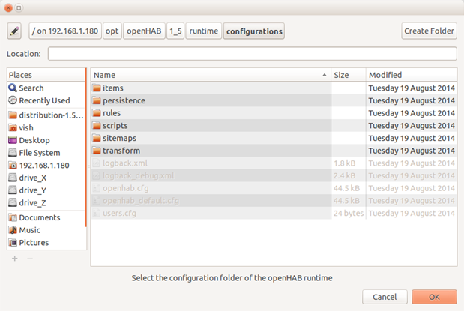This screenshot has height=311, width=464.
Task: Confirm with the OK button
Action: click(435, 297)
